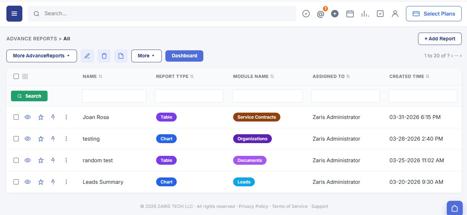Go to the next page arrow
Image resolution: width=467 pixels, height=215 pixels.
(461, 56)
